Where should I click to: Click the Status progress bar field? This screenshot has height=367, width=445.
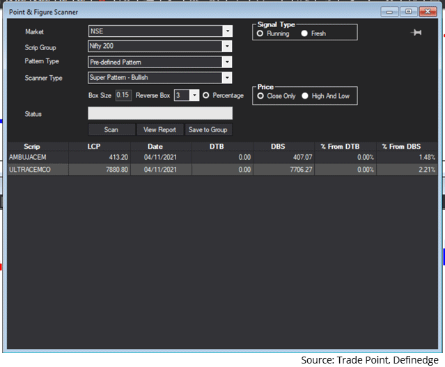tap(160, 113)
